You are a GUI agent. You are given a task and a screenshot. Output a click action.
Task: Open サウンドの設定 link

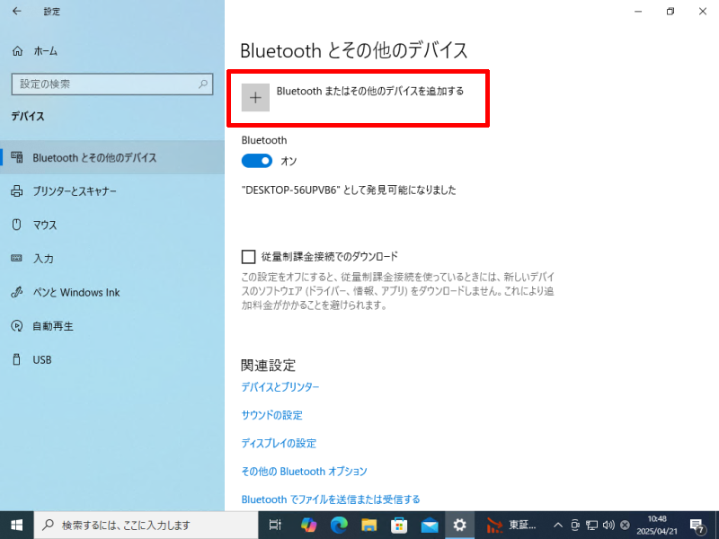tap(272, 415)
